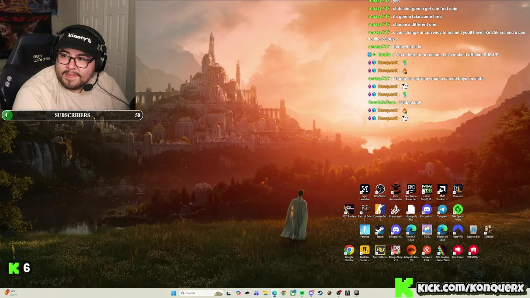Launch the PEAK game desktop shortcut
The width and height of the screenshot is (530, 298).
[426, 231]
